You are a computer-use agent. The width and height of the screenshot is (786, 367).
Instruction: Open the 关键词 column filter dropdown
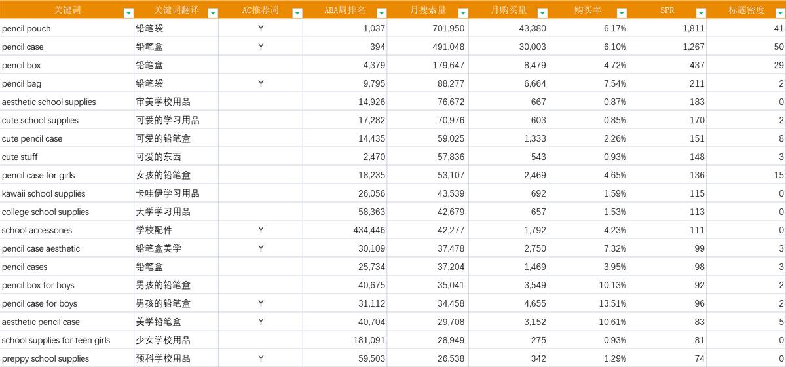(128, 12)
